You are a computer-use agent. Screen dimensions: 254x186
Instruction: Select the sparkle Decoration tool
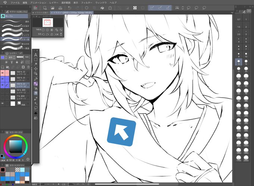point(35,103)
